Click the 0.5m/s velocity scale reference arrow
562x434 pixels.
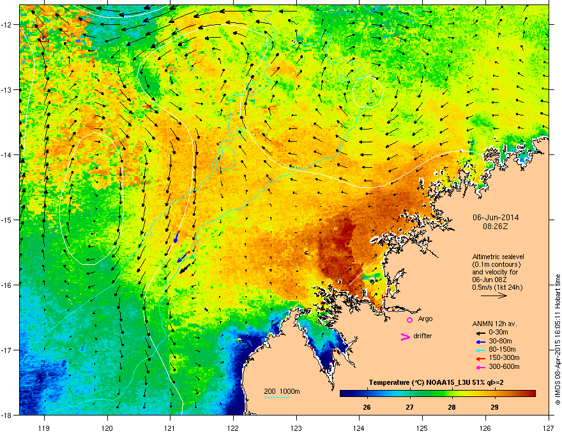[494, 296]
